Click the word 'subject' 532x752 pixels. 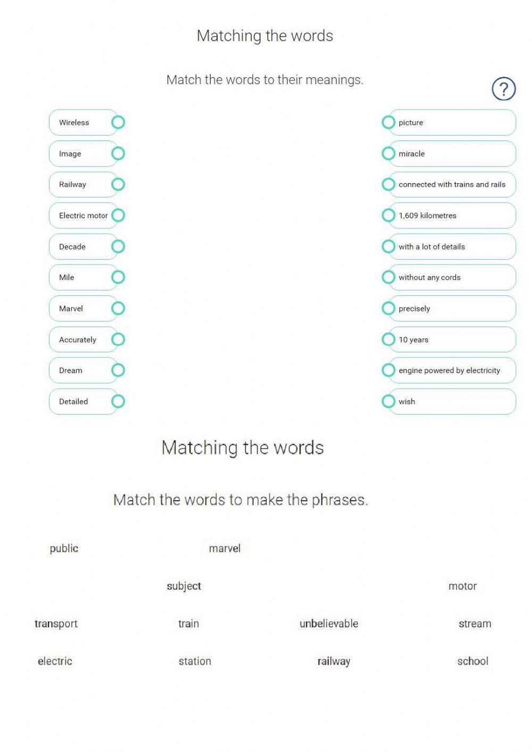[184, 586]
